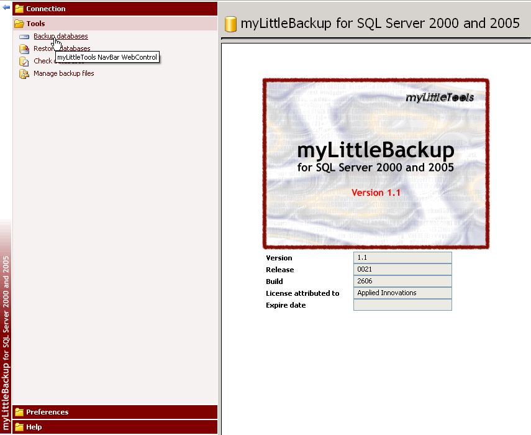The image size is (531, 435).
Task: Click the Release field showing 0021
Action: click(x=402, y=269)
